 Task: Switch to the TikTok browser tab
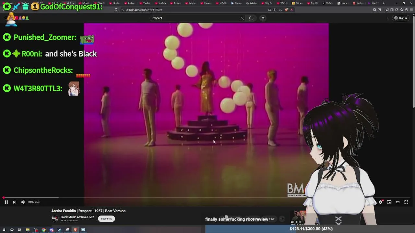click(327, 3)
